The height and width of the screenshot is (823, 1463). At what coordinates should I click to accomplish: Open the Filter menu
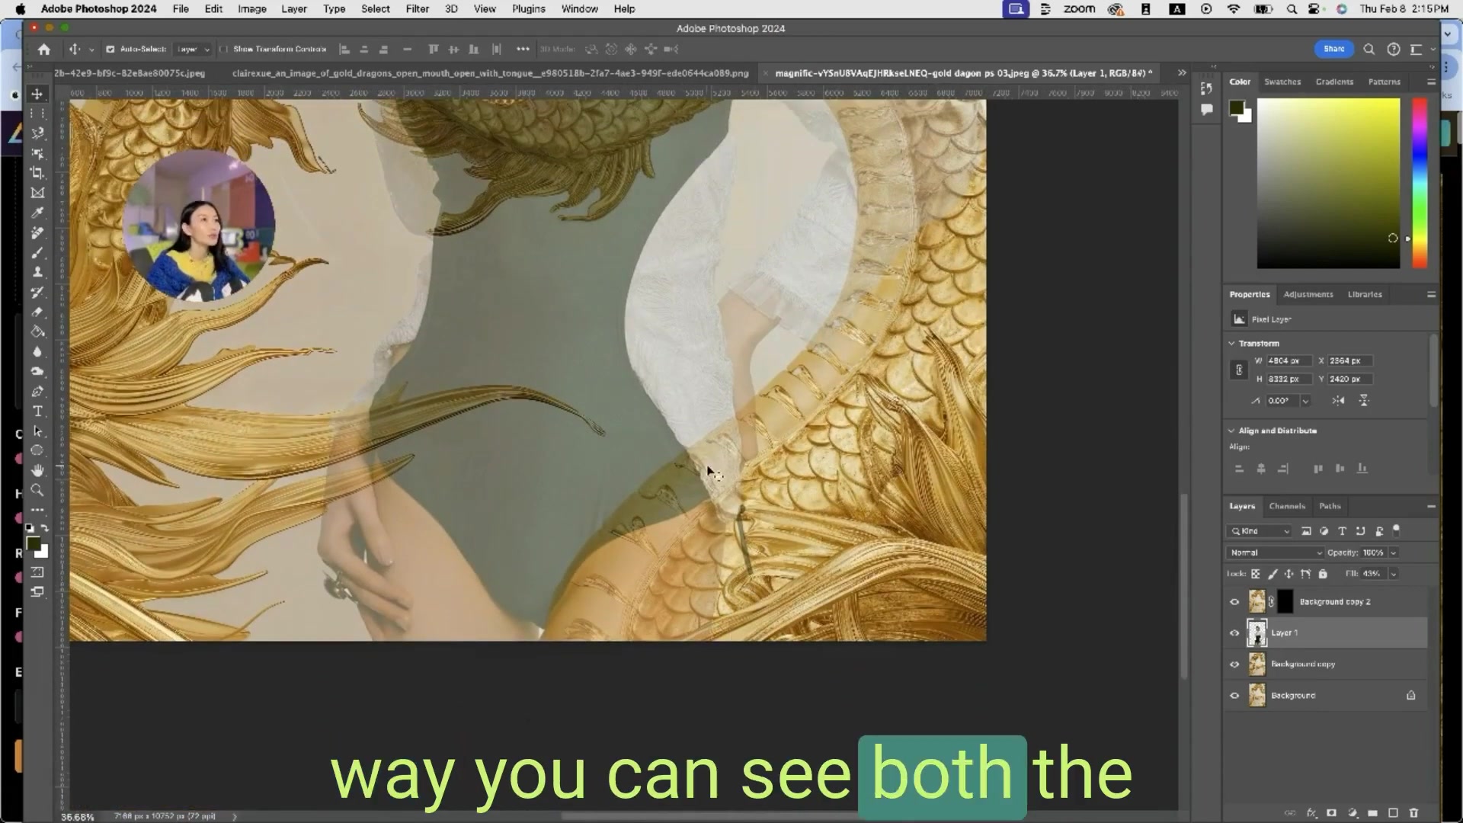point(417,9)
